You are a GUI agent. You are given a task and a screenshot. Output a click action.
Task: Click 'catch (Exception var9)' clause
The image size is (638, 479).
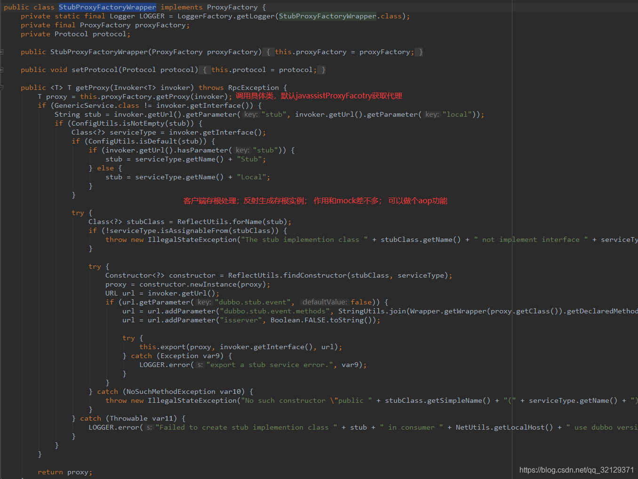tap(177, 356)
